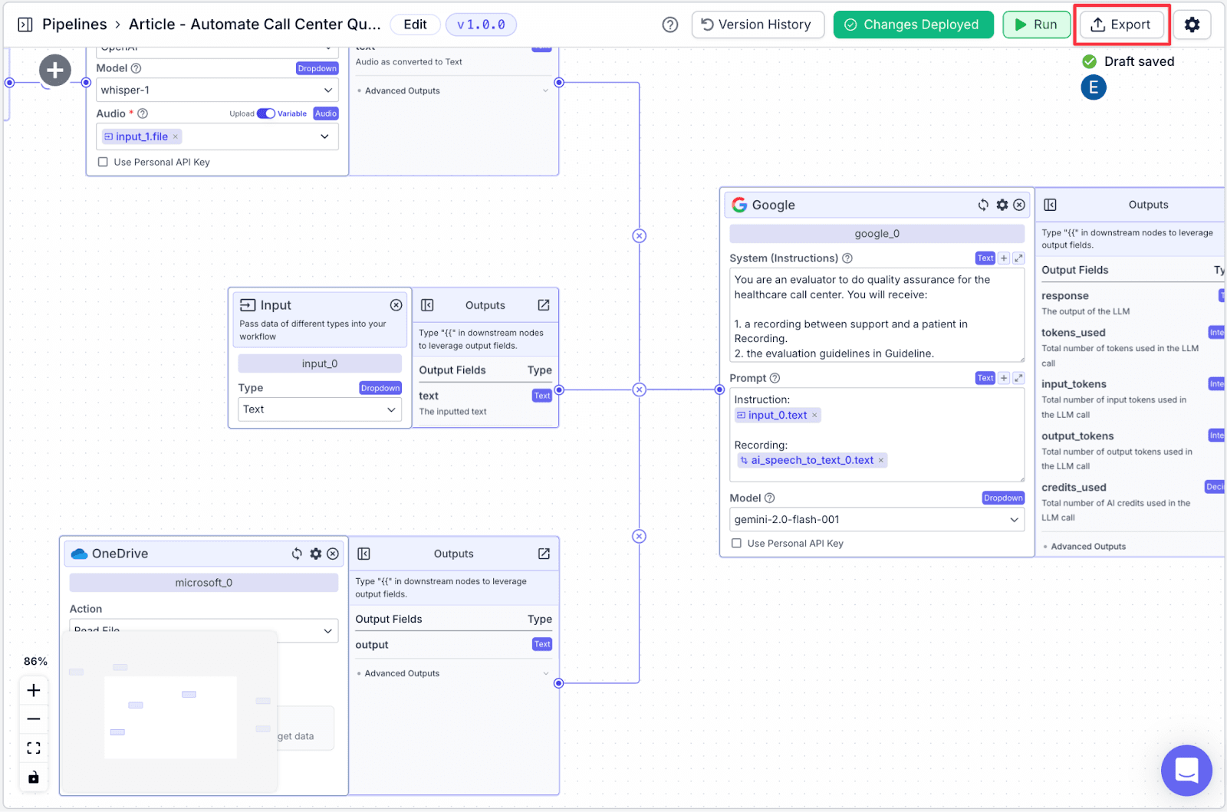The width and height of the screenshot is (1227, 812).
Task: Click inside the System Instructions text area
Action: [x=877, y=315]
